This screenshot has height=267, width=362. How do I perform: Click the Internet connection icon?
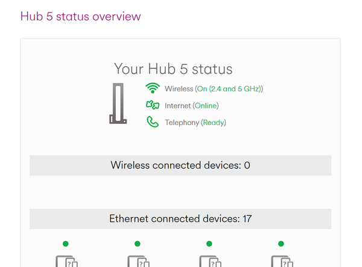click(152, 105)
